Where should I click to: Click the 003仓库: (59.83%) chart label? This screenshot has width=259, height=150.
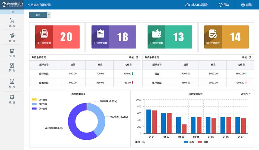coord(54,128)
